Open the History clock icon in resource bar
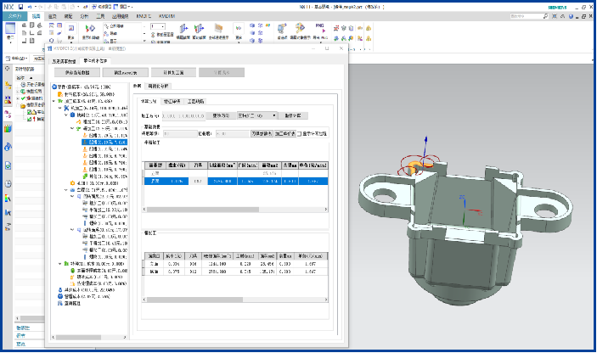 tap(8, 183)
